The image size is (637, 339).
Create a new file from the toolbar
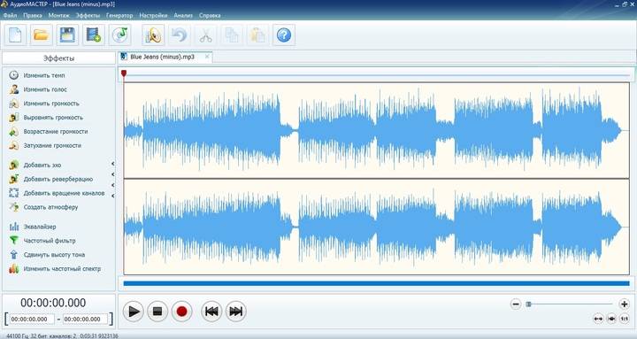click(15, 35)
